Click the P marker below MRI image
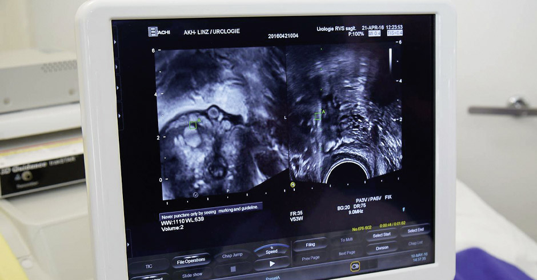This screenshot has width=537, height=280. point(228,191)
